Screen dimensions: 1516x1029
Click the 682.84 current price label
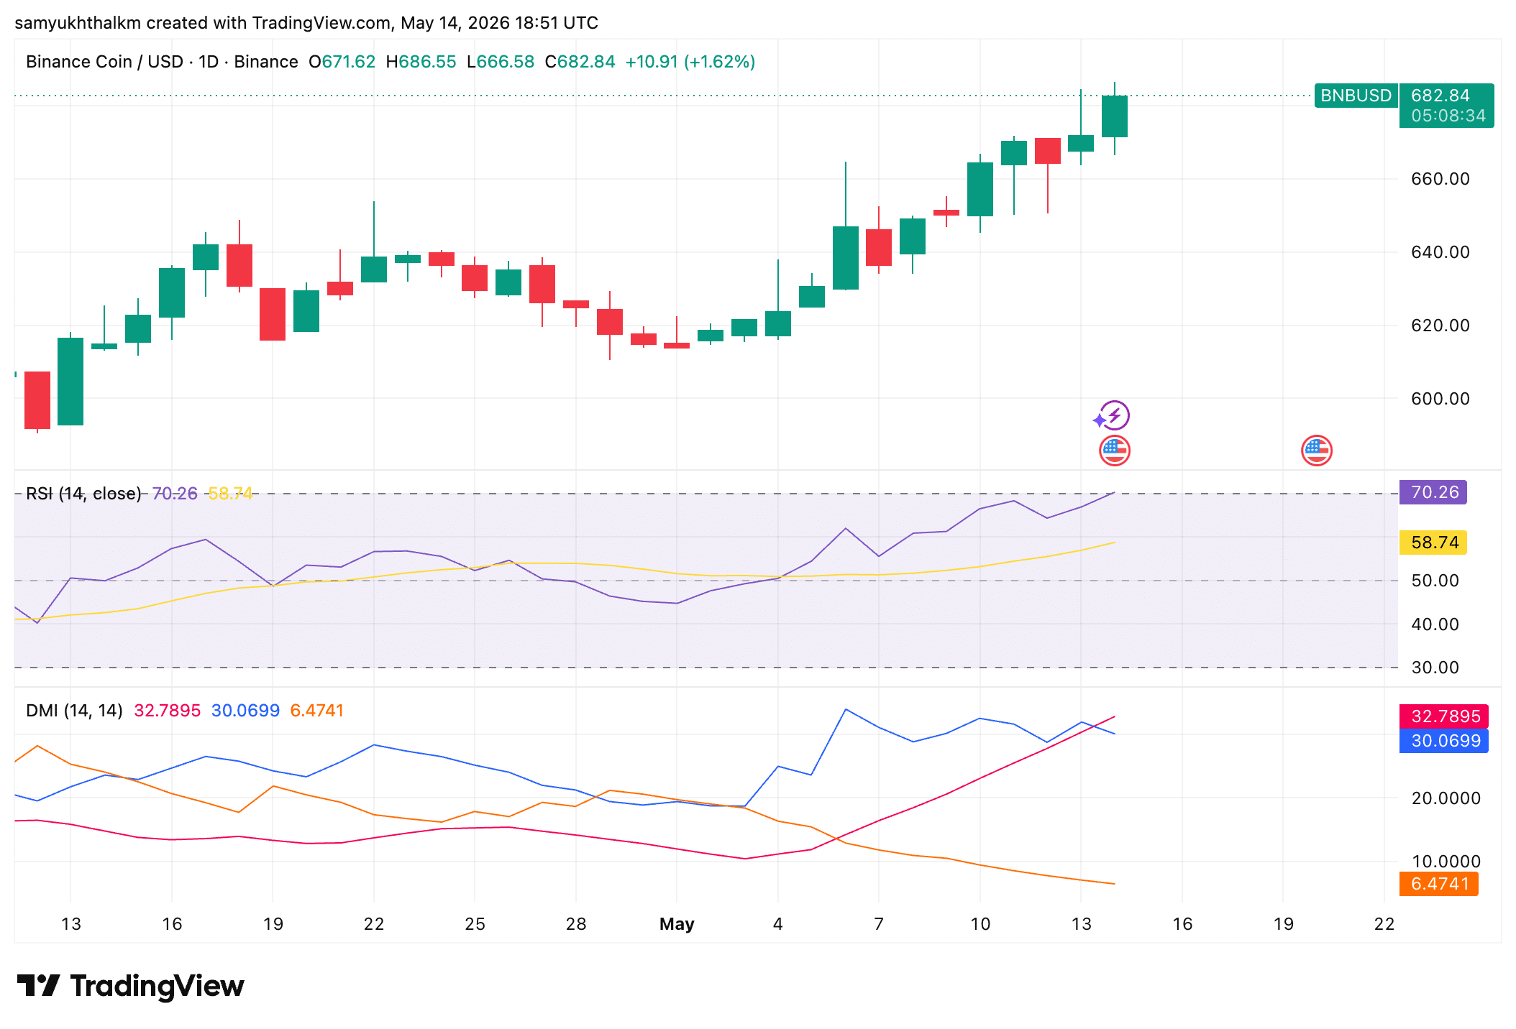(x=1440, y=96)
